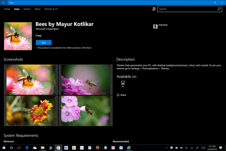The image size is (226, 151).
Task: Open OneNote from the taskbar
Action: tap(113, 148)
